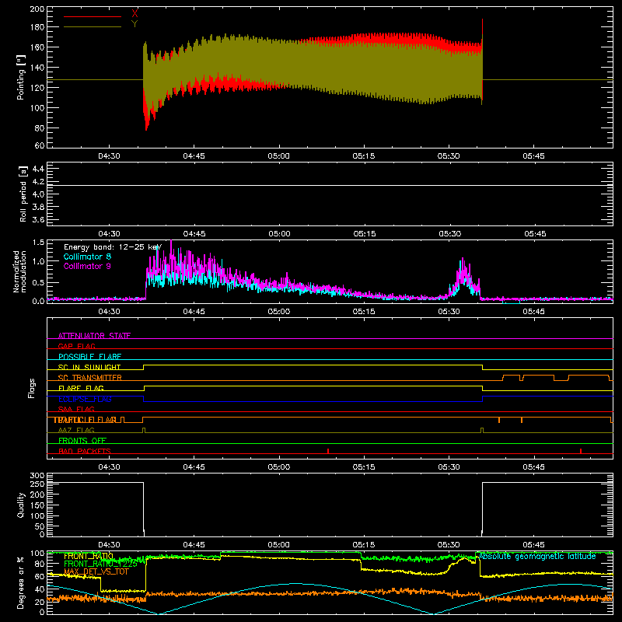Click the '140' tick on Pointing axis

[37, 68]
